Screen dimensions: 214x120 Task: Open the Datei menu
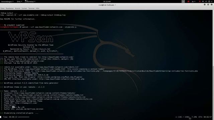point(2,8)
